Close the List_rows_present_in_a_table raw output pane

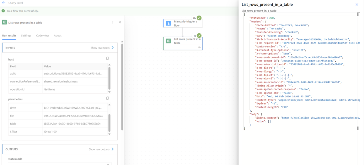pos(357,4)
